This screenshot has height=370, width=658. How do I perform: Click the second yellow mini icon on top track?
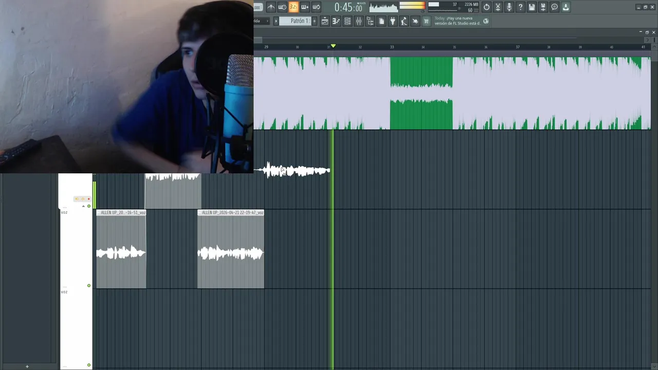83,199
